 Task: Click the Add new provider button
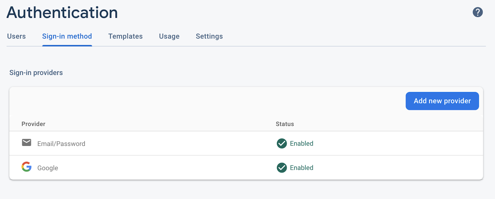coord(442,101)
